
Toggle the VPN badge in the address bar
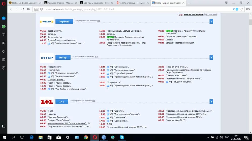tap(37, 9)
